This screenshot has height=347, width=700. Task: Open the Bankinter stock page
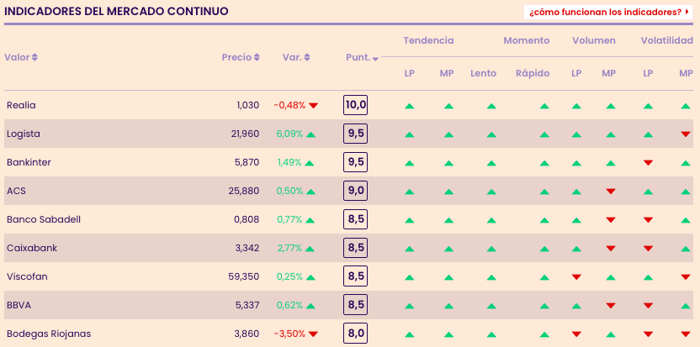29,162
